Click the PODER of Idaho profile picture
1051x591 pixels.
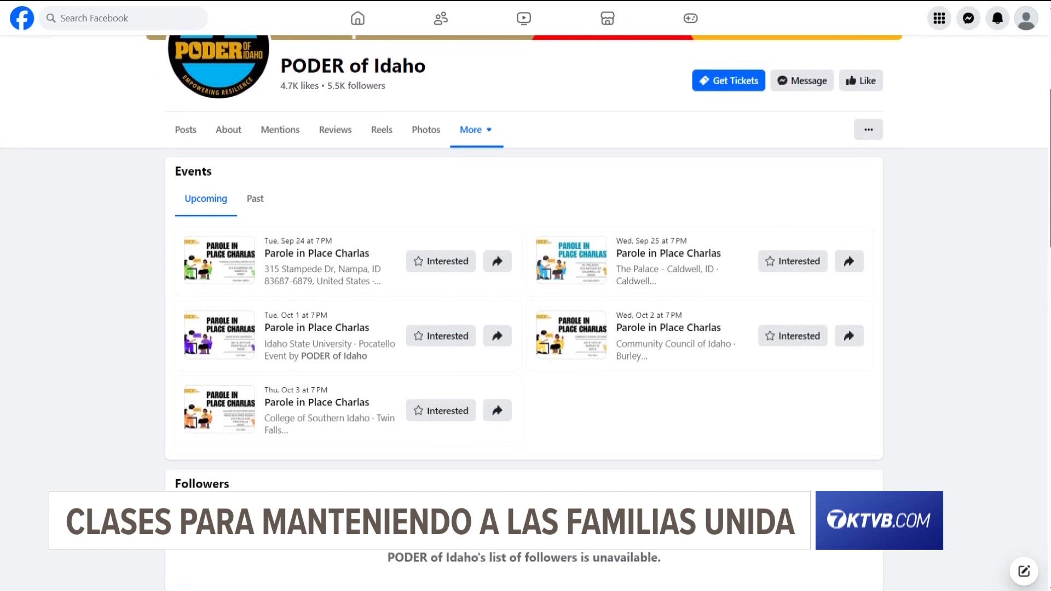click(218, 67)
